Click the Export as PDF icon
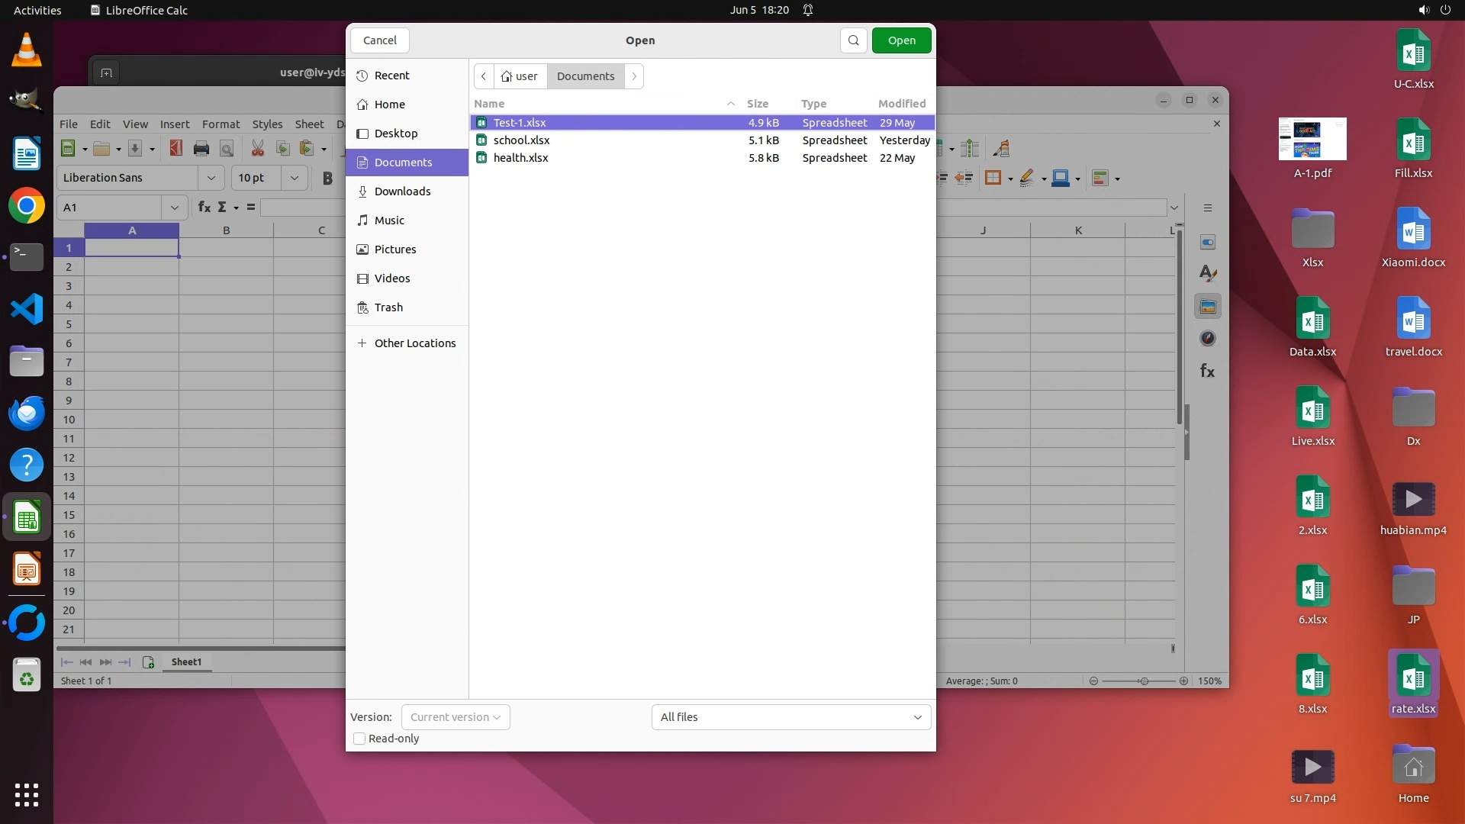 [176, 149]
